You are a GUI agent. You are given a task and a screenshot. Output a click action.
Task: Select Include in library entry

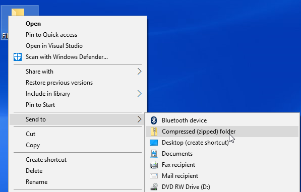point(78,94)
